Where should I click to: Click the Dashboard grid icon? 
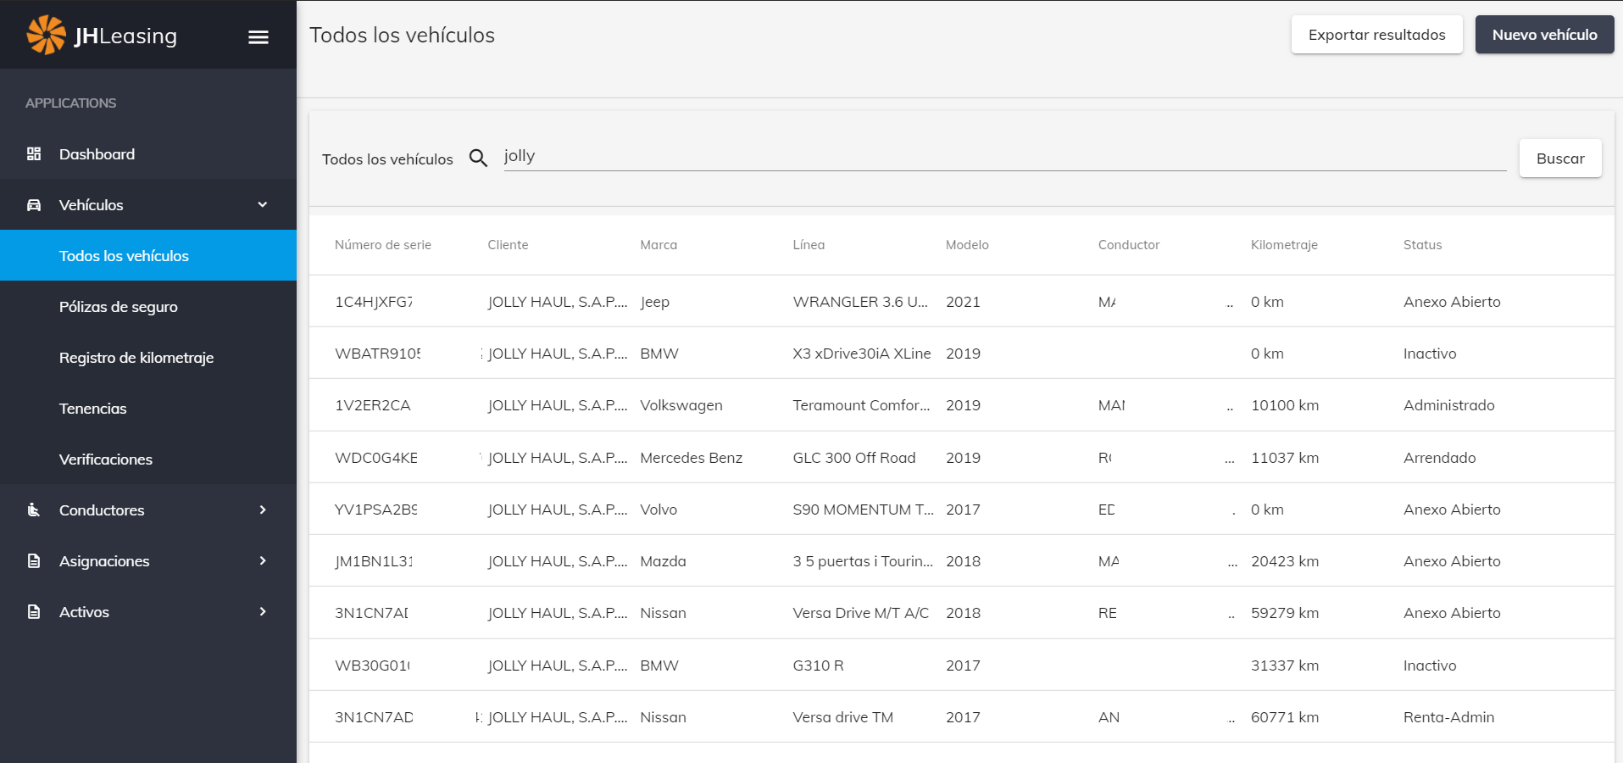pos(34,153)
